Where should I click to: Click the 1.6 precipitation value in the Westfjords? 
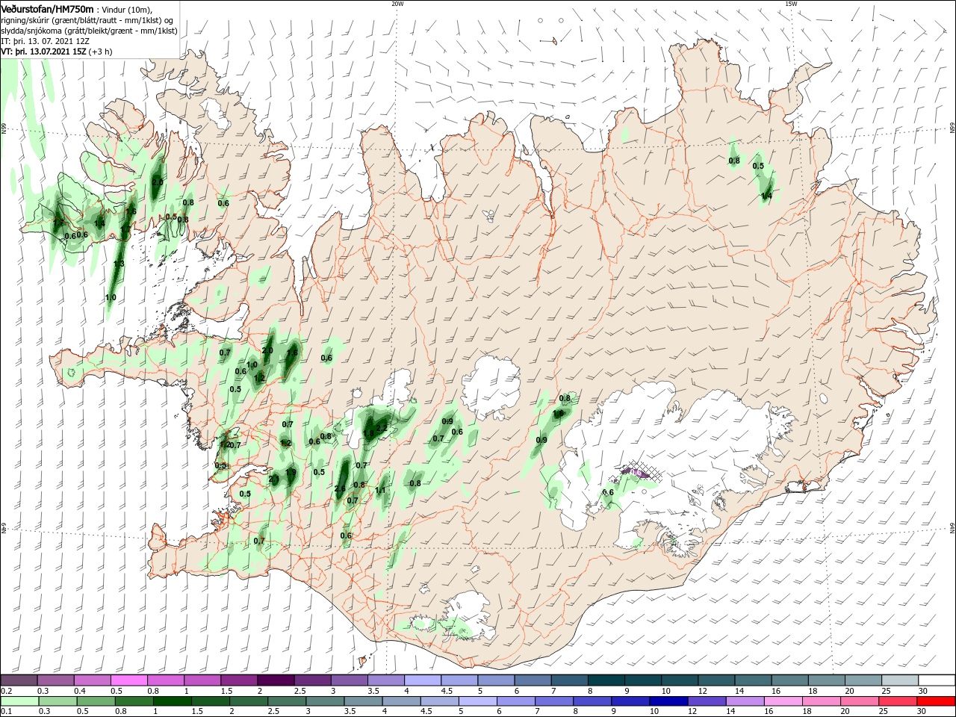point(131,211)
